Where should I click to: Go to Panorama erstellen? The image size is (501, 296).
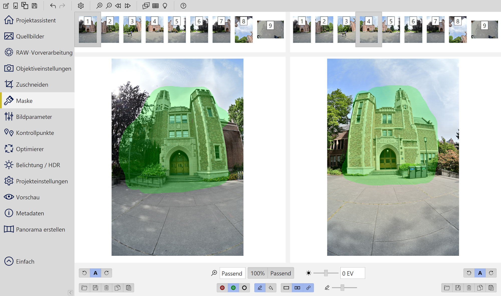(x=40, y=229)
